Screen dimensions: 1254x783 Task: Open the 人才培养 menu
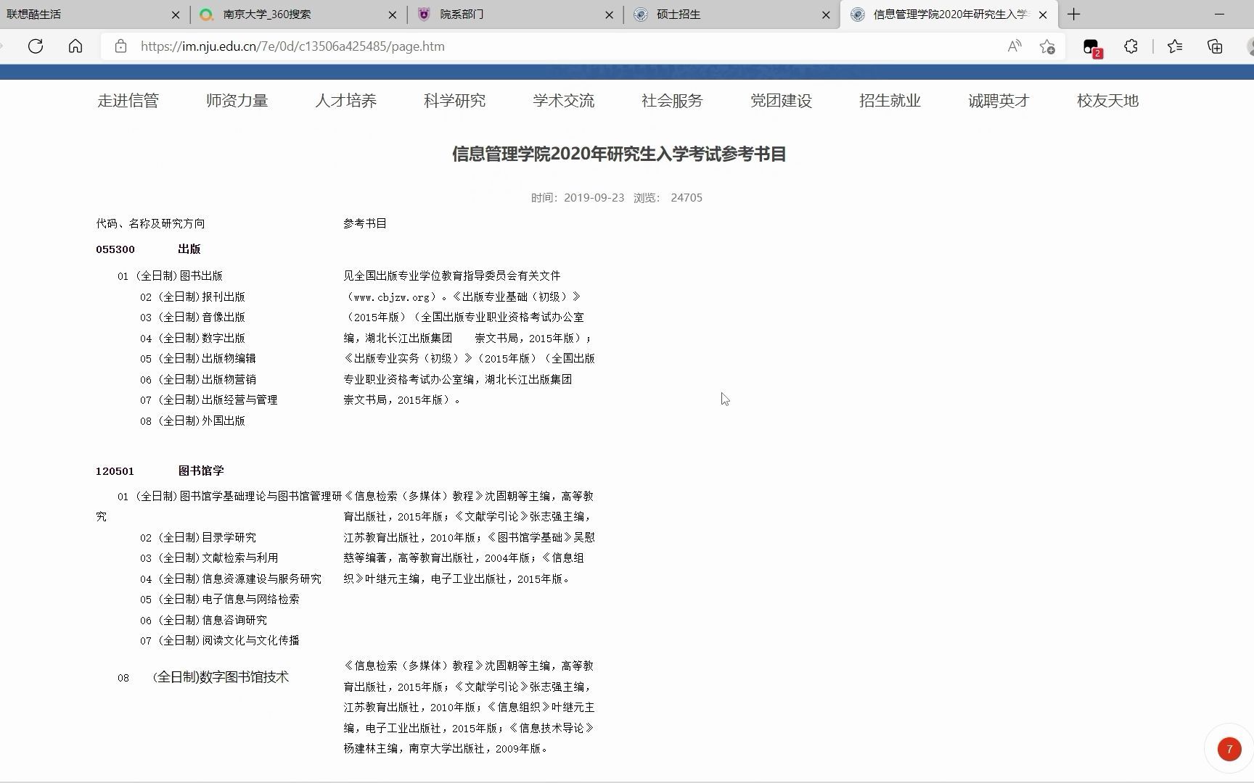(x=345, y=101)
